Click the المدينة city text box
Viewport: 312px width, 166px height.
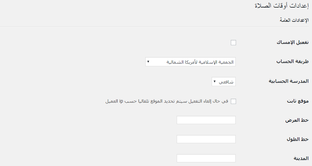click(206, 158)
